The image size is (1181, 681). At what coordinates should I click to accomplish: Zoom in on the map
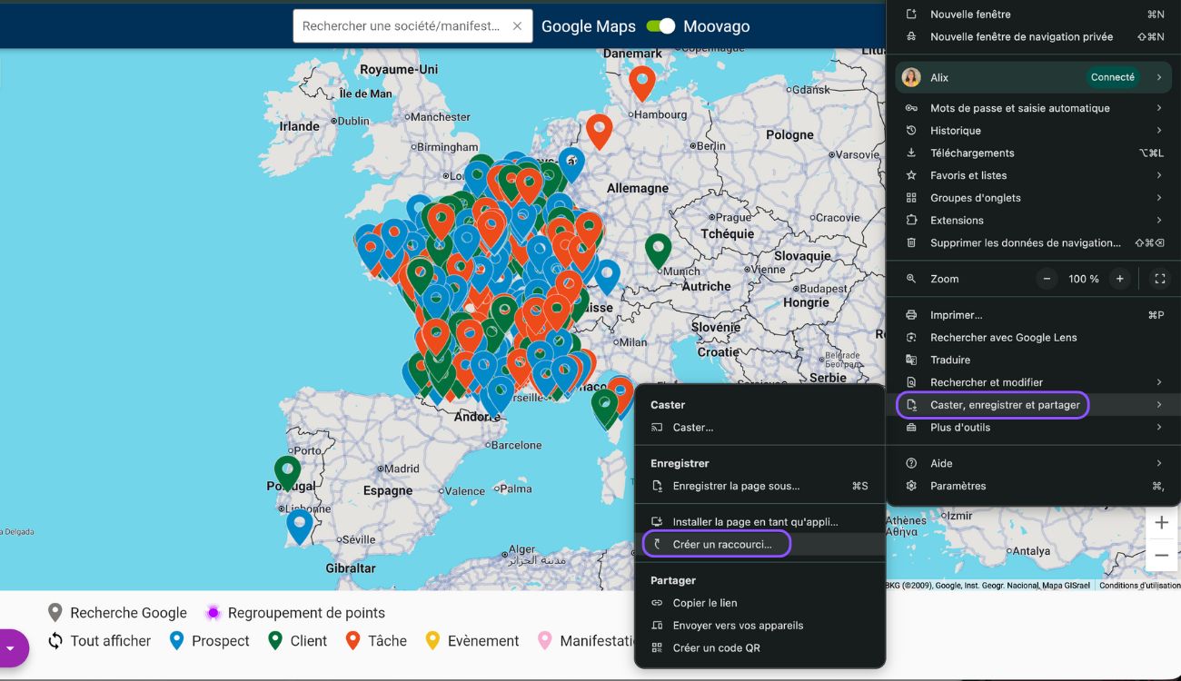click(x=1161, y=523)
